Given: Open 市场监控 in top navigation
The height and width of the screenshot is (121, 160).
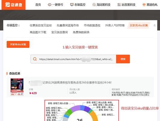Looking at the screenshot, I should [x=80, y=5].
